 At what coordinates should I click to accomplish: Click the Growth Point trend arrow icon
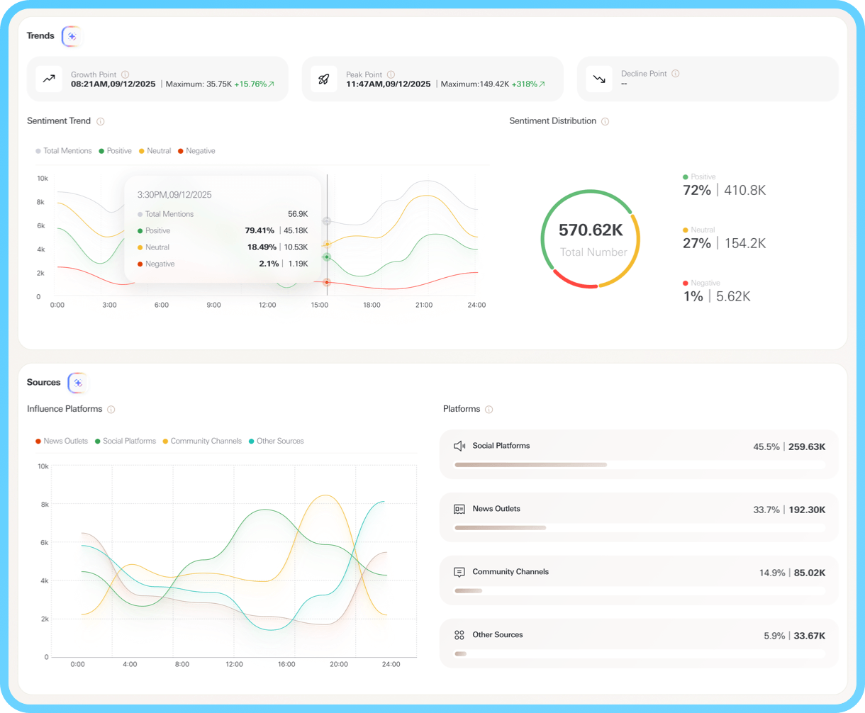[x=49, y=79]
